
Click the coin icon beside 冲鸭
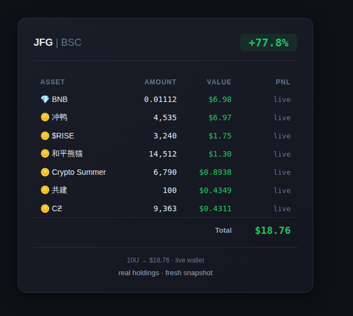[x=45, y=117]
